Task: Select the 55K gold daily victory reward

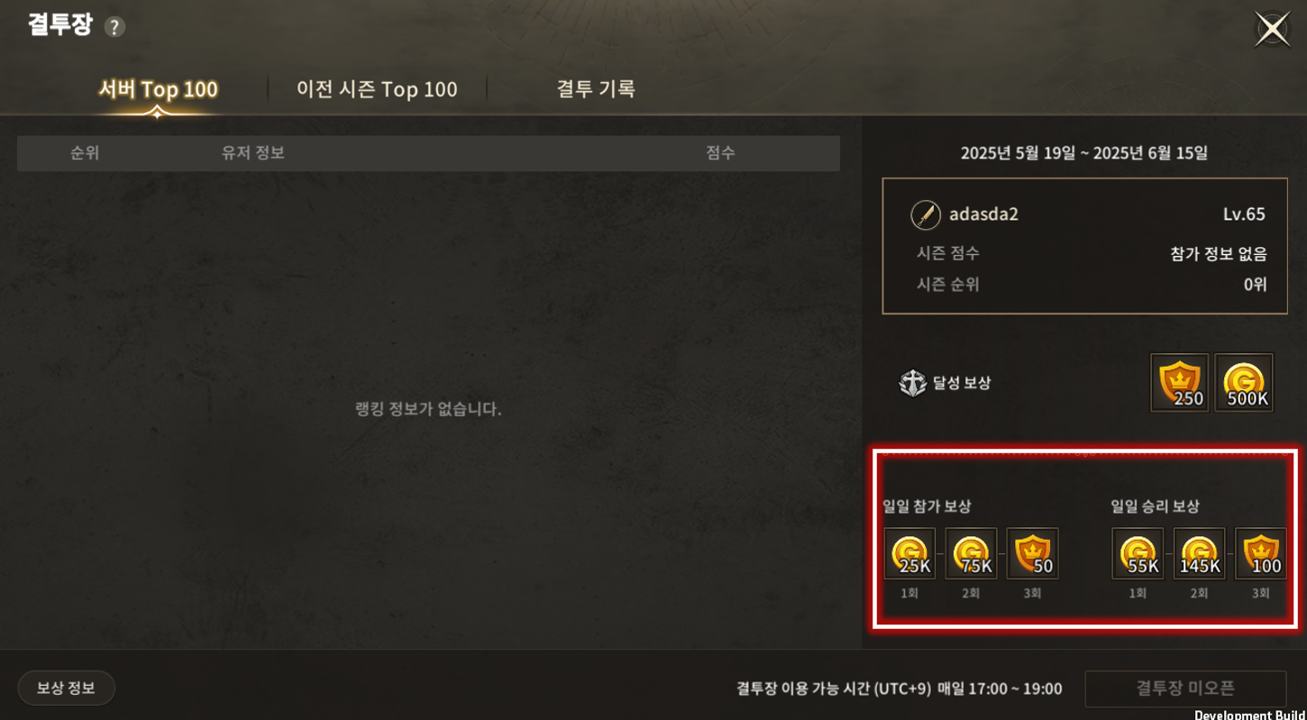Action: (1138, 553)
